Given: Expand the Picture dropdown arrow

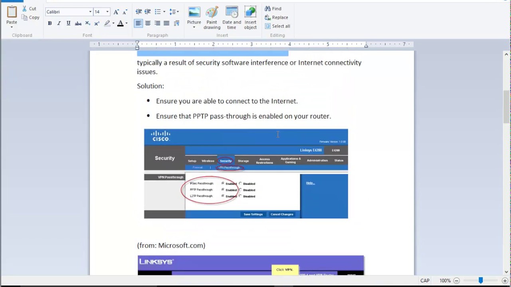Looking at the screenshot, I should (194, 28).
